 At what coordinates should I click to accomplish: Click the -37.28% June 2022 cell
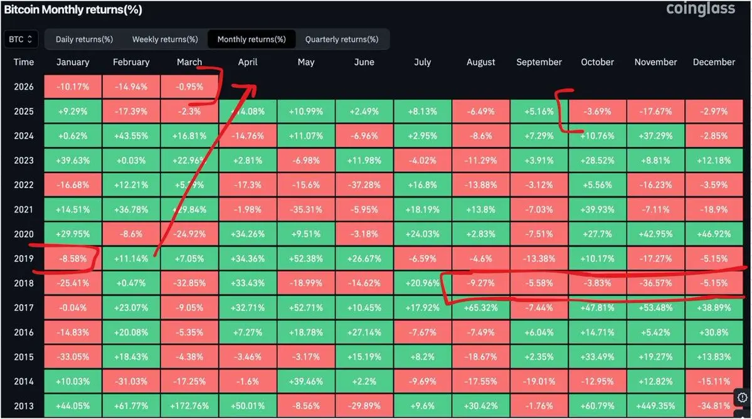pos(364,184)
